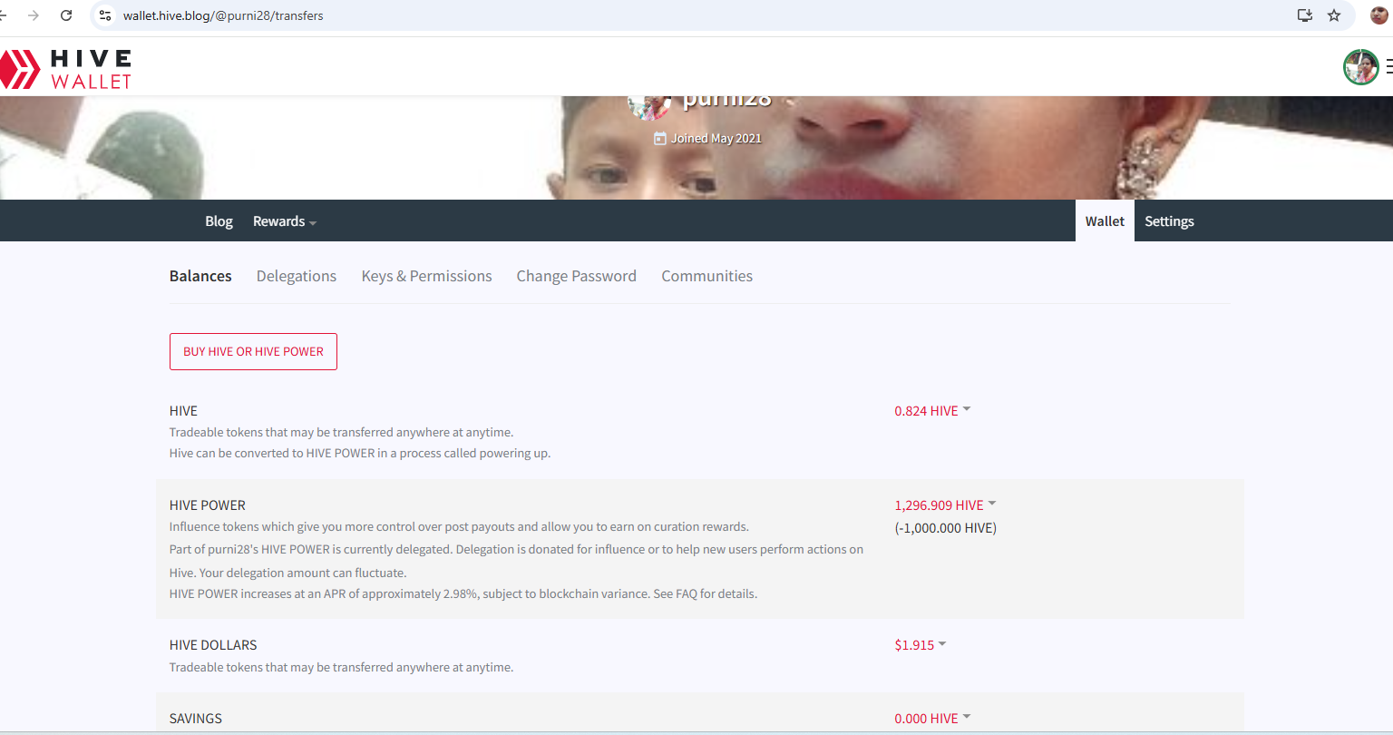
Task: Switch to the Delegations tab
Action: [x=297, y=276]
